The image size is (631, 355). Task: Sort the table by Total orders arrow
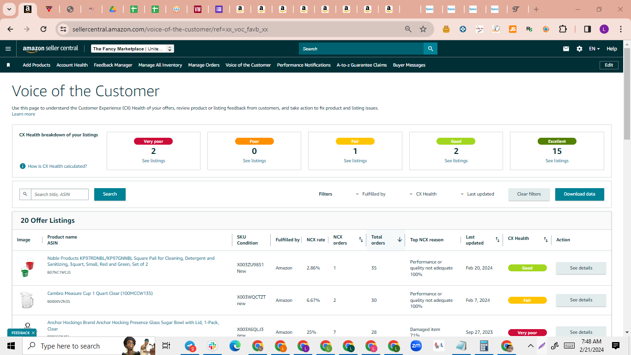click(x=400, y=239)
